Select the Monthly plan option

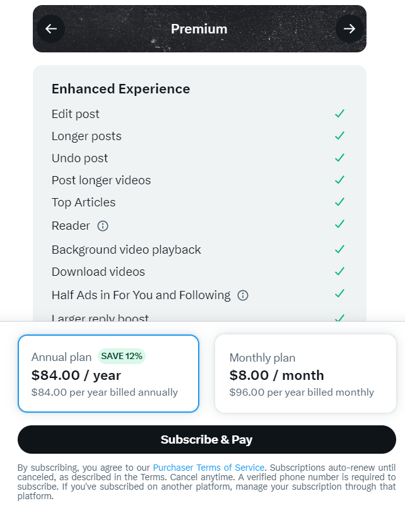pos(305,374)
